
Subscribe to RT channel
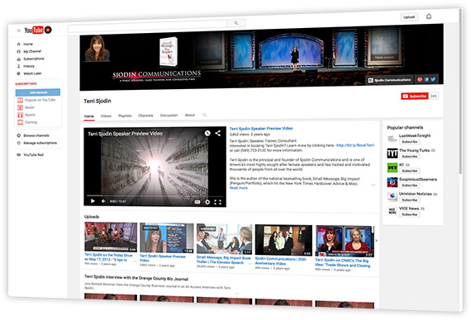(410, 171)
